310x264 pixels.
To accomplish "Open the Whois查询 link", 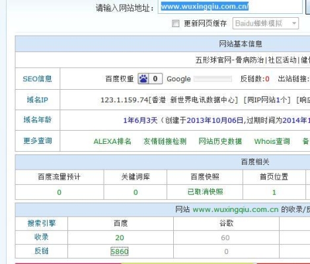I will (272, 141).
